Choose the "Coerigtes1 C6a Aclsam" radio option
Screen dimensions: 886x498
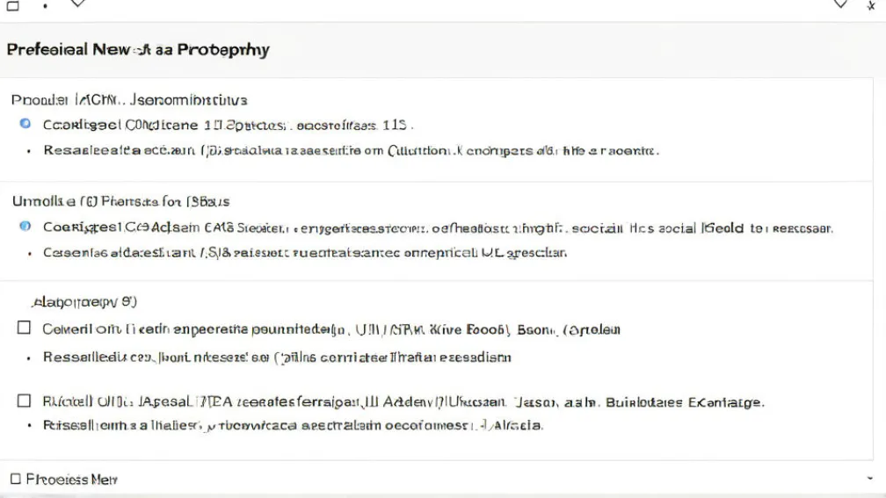pyautogui.click(x=25, y=227)
